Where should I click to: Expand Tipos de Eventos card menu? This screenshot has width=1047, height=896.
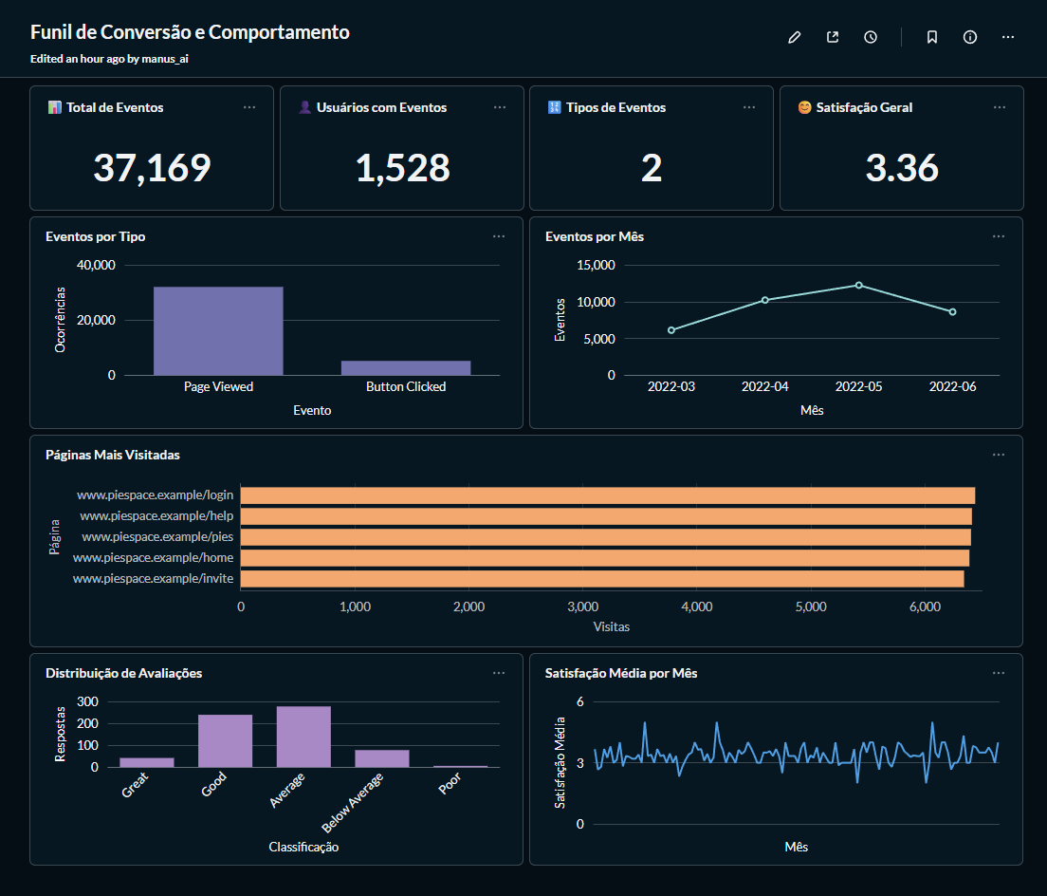coord(749,107)
